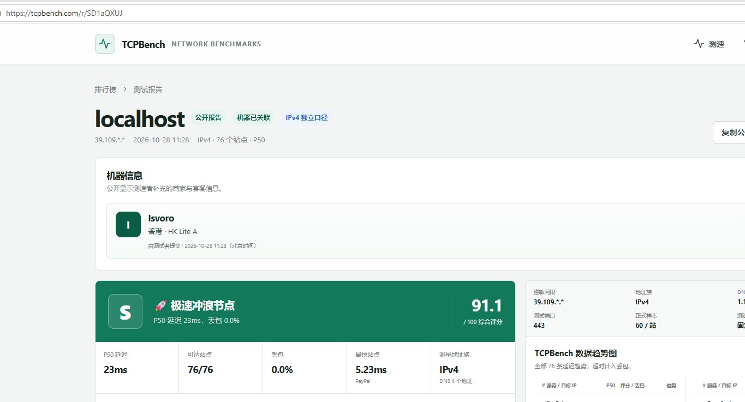Click the 23ms P50 latency value
This screenshot has height=402, width=745.
[115, 370]
